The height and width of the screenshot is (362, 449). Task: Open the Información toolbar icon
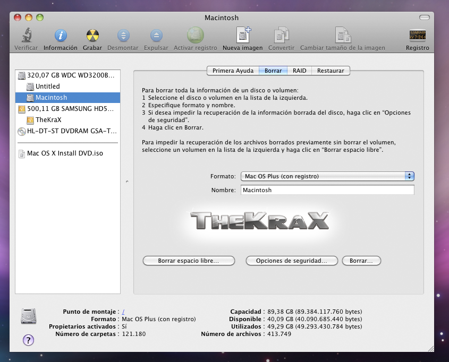61,36
